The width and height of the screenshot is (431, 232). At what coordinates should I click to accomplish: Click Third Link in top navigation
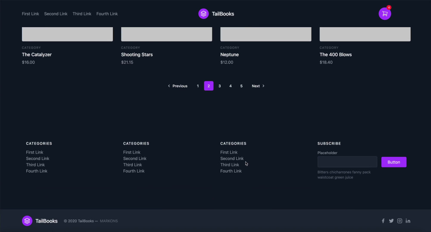coord(82,14)
